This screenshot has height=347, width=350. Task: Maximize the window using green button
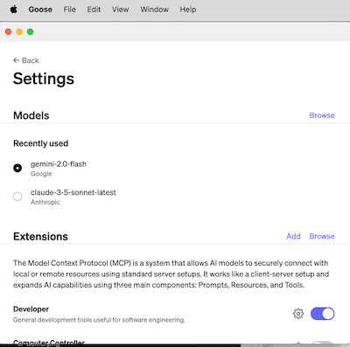point(31,31)
